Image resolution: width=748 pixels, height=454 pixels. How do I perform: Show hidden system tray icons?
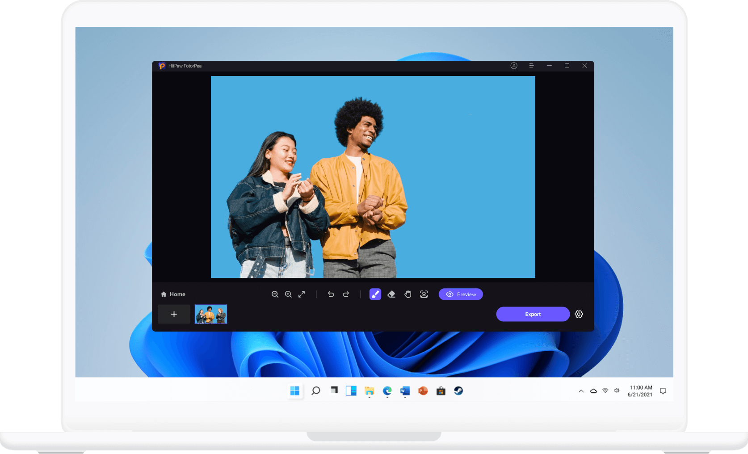581,391
